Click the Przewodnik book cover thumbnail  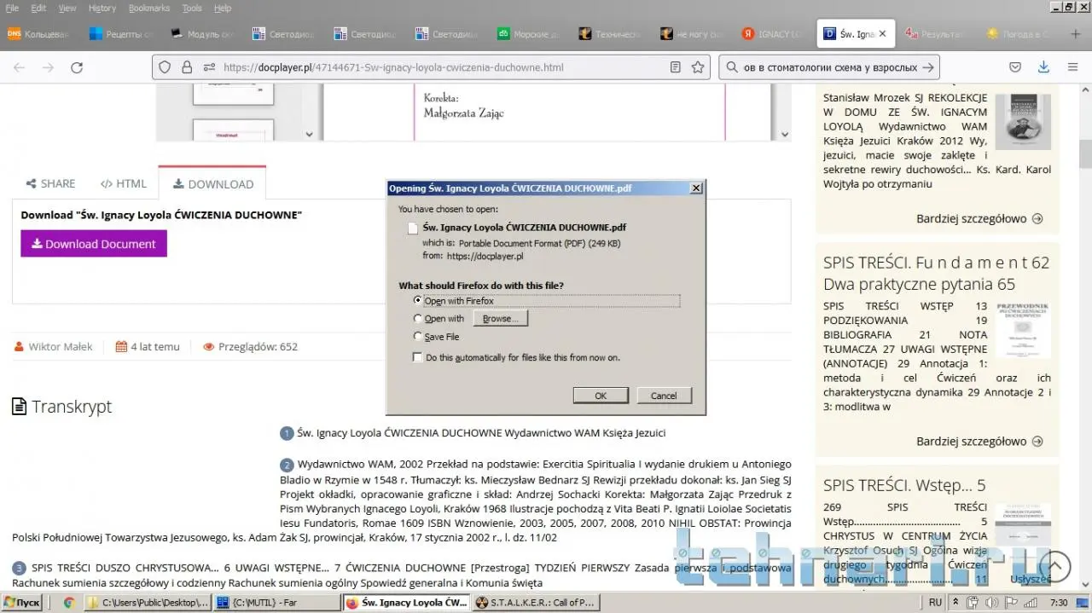[1023, 330]
